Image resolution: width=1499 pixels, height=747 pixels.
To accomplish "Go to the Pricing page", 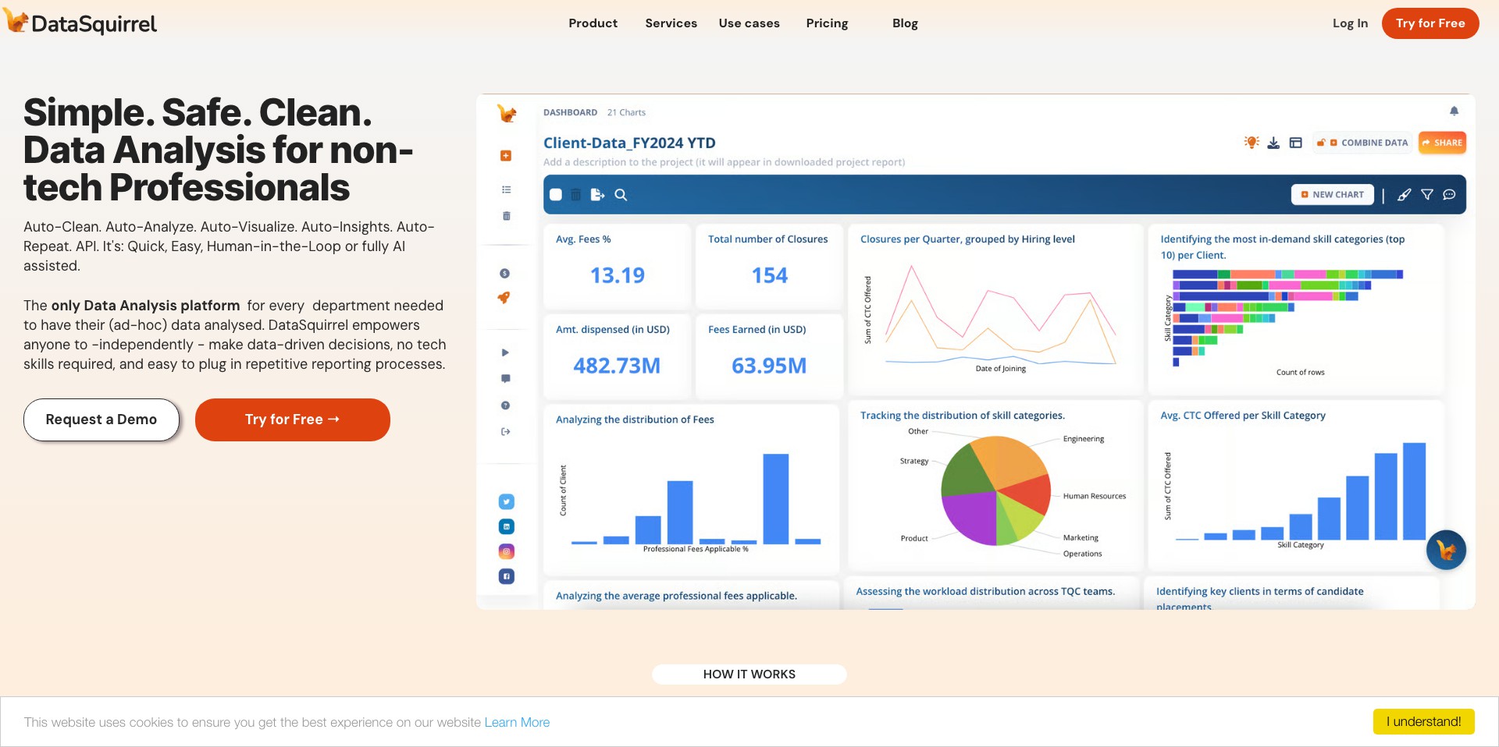I will (827, 23).
